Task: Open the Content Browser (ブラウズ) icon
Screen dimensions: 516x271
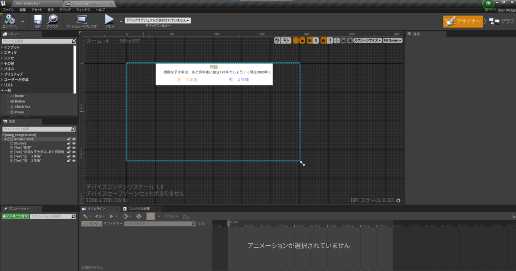Action: (52, 20)
